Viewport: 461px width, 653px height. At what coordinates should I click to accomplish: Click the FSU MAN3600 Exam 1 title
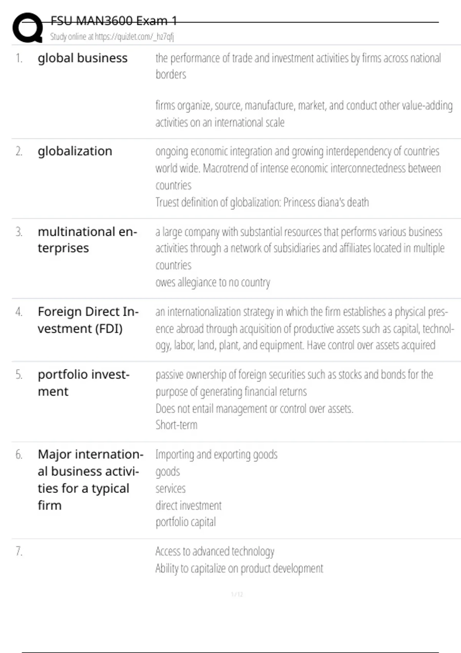coord(114,21)
